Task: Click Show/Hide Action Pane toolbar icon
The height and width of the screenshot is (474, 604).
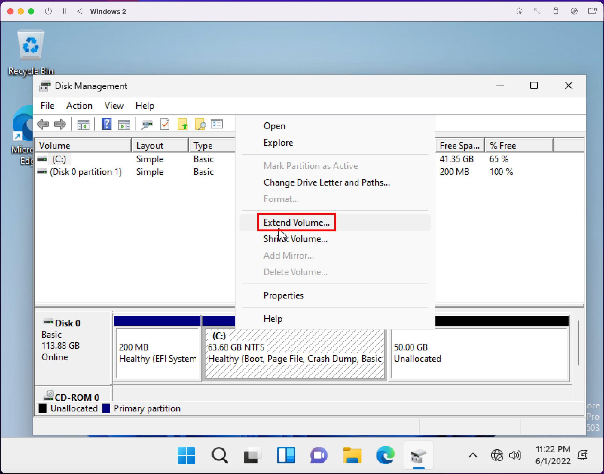Action: 124,125
